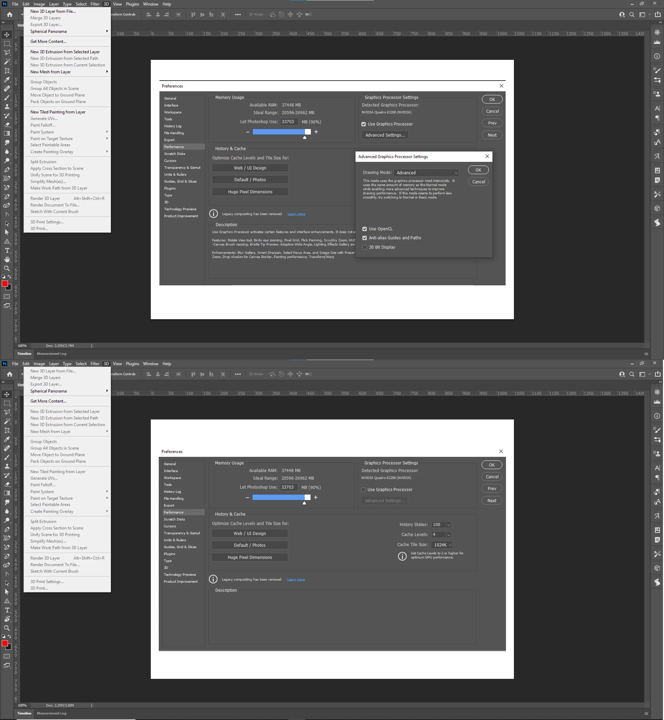The image size is (664, 720).
Task: Choose the Zoom tool in lower window toolbar
Action: [7, 628]
